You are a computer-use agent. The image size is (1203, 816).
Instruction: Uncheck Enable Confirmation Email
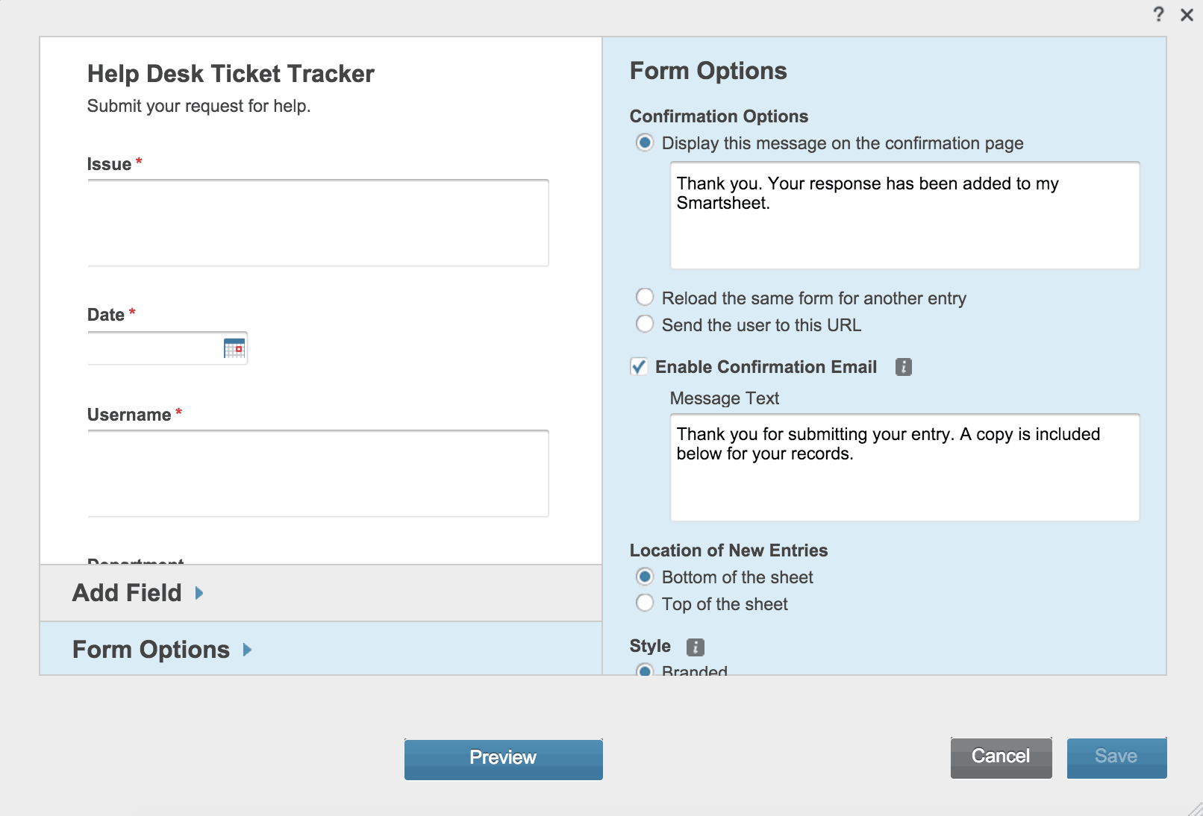(x=639, y=366)
